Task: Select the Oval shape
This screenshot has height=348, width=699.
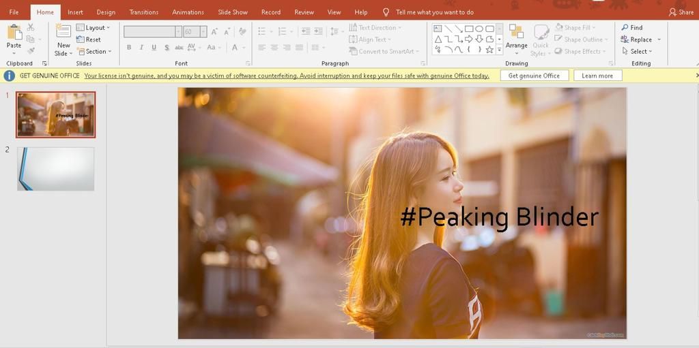Action: (x=479, y=29)
